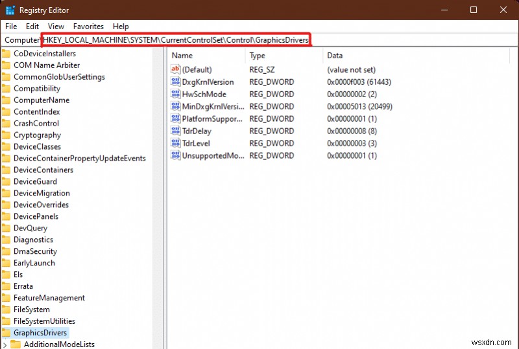The height and width of the screenshot is (349, 519).
Task: Open the File menu
Action: point(11,27)
